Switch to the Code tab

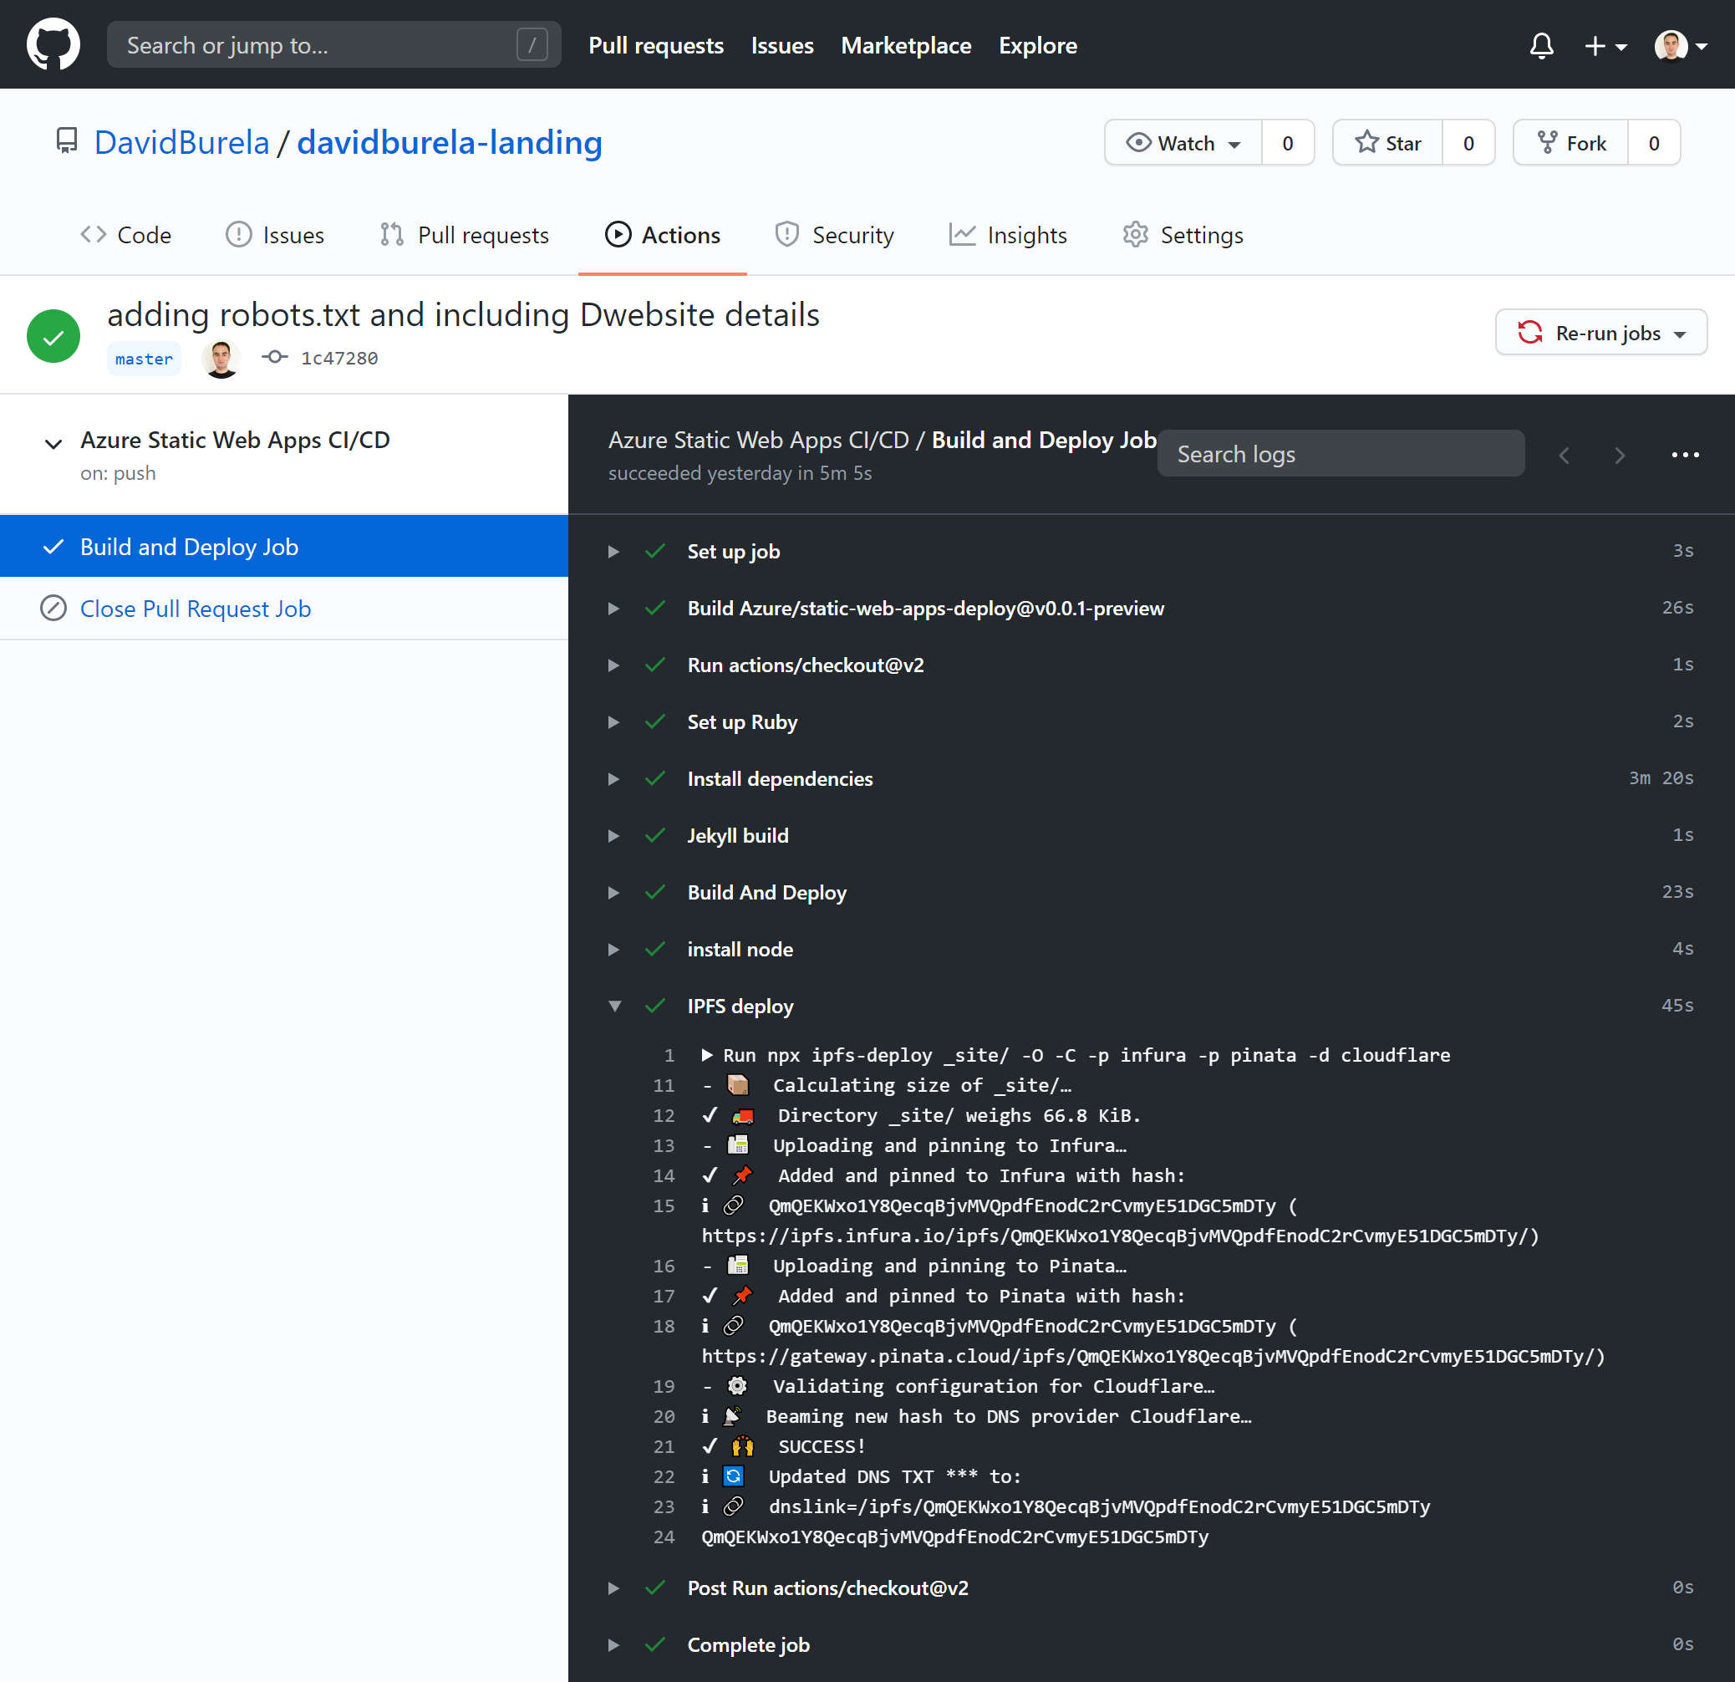pyautogui.click(x=125, y=235)
